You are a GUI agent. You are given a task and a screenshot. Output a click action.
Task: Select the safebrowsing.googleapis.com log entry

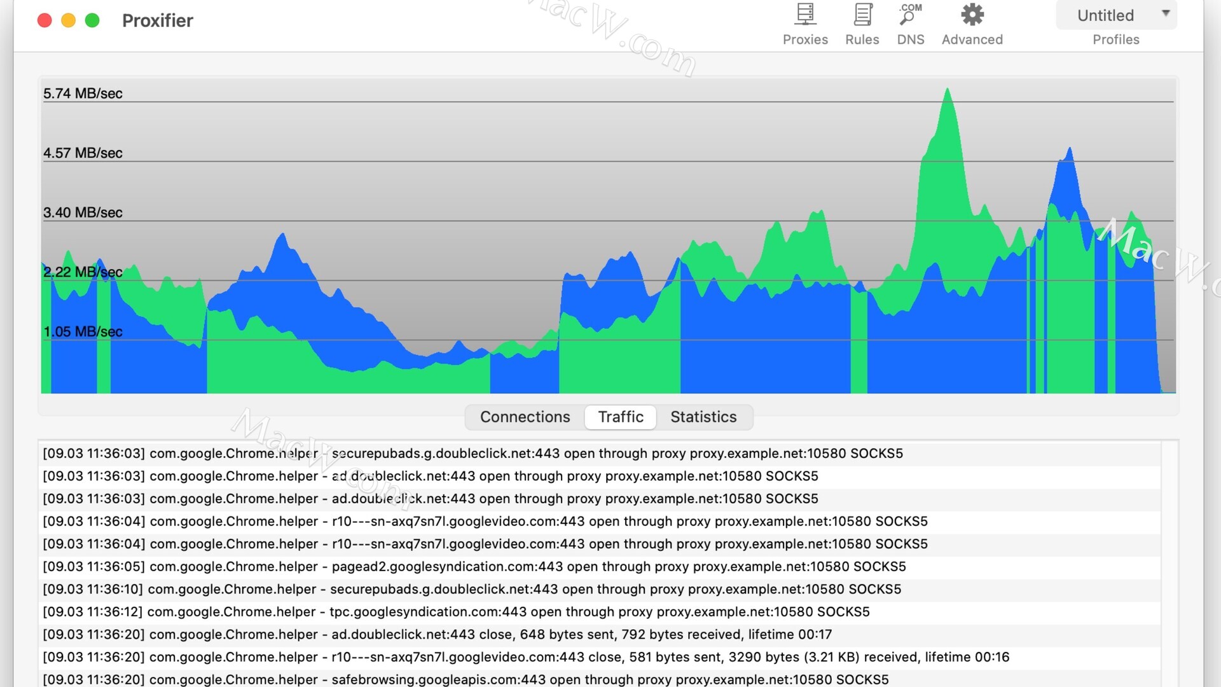click(x=466, y=679)
